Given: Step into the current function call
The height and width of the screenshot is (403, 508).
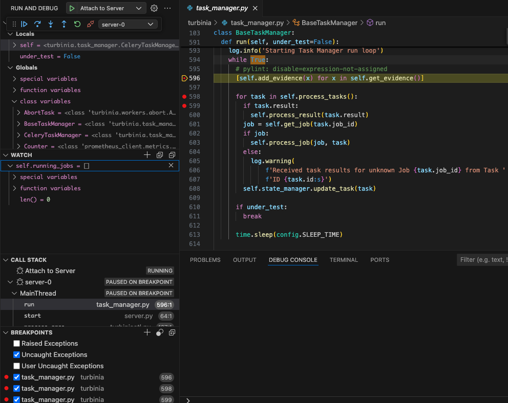Looking at the screenshot, I should (51, 24).
